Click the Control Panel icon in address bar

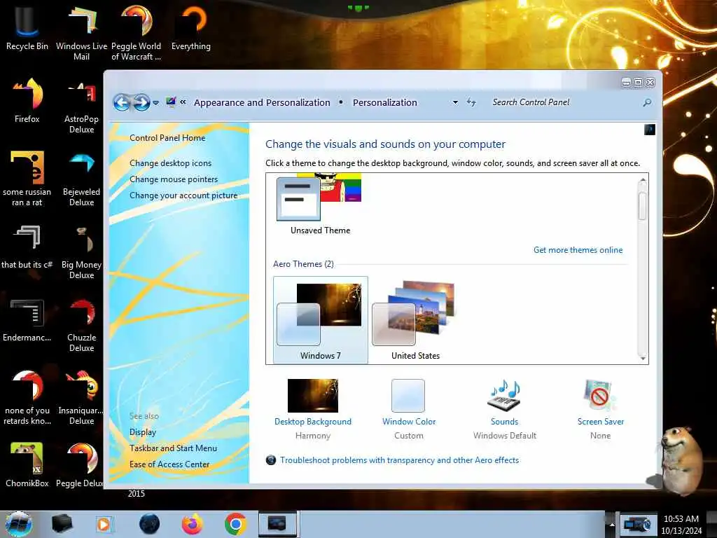[x=171, y=102]
